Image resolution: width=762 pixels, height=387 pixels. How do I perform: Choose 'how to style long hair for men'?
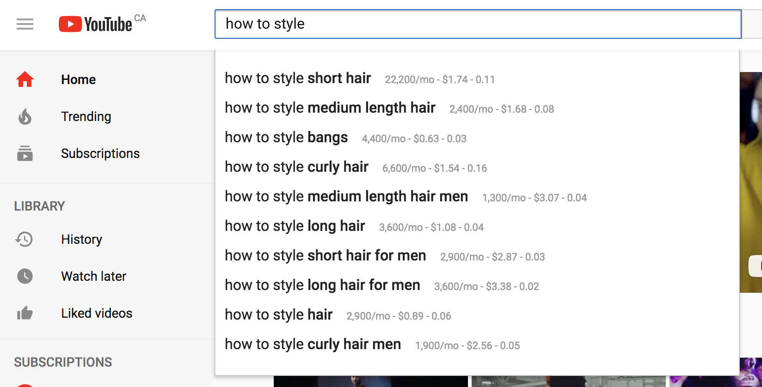322,285
